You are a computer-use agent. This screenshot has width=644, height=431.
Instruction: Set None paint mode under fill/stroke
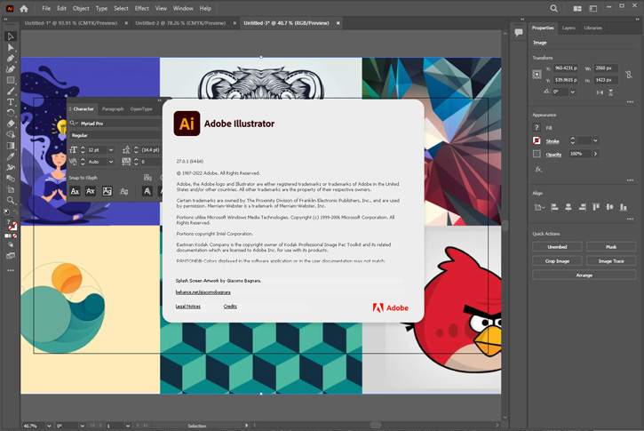pos(15,235)
